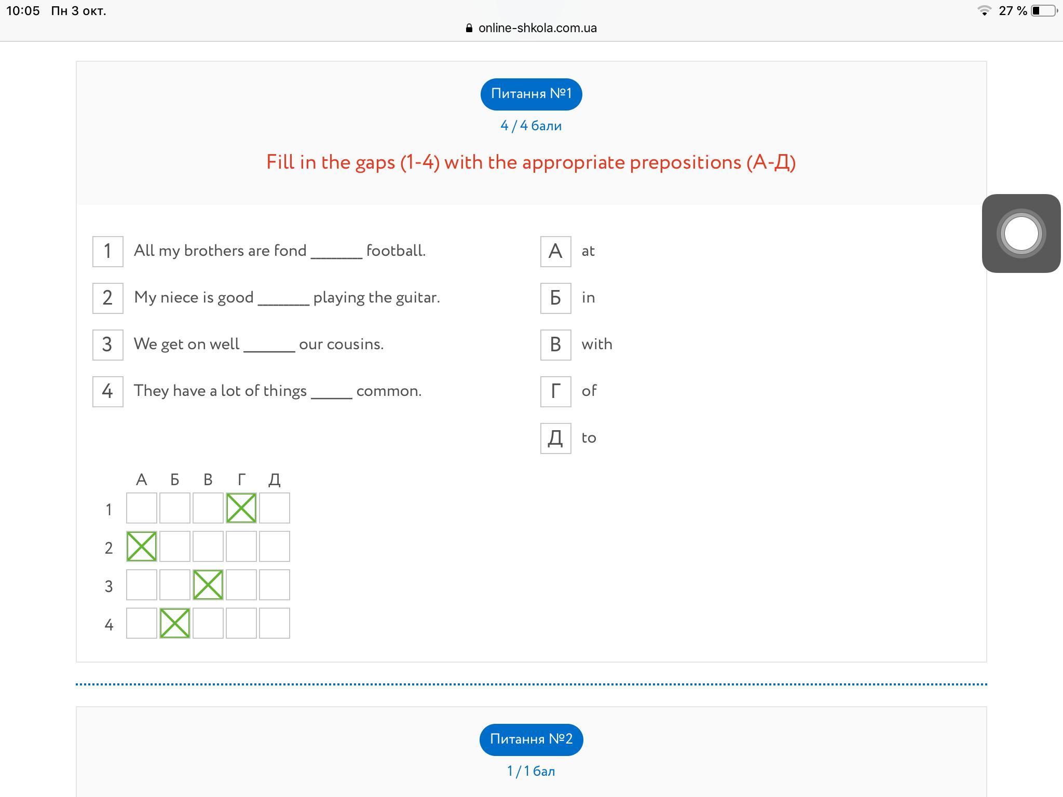Image resolution: width=1063 pixels, height=797 pixels.
Task: Select the letter Б option box
Action: coord(555,298)
